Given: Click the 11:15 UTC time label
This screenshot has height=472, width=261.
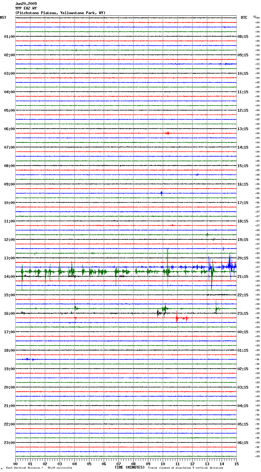Looking at the screenshot, I should (x=243, y=92).
